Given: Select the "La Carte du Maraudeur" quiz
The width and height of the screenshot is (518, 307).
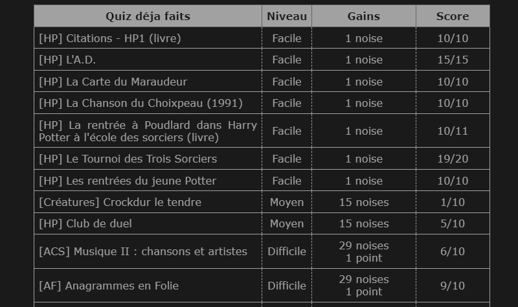Looking at the screenshot, I should click(x=113, y=82).
